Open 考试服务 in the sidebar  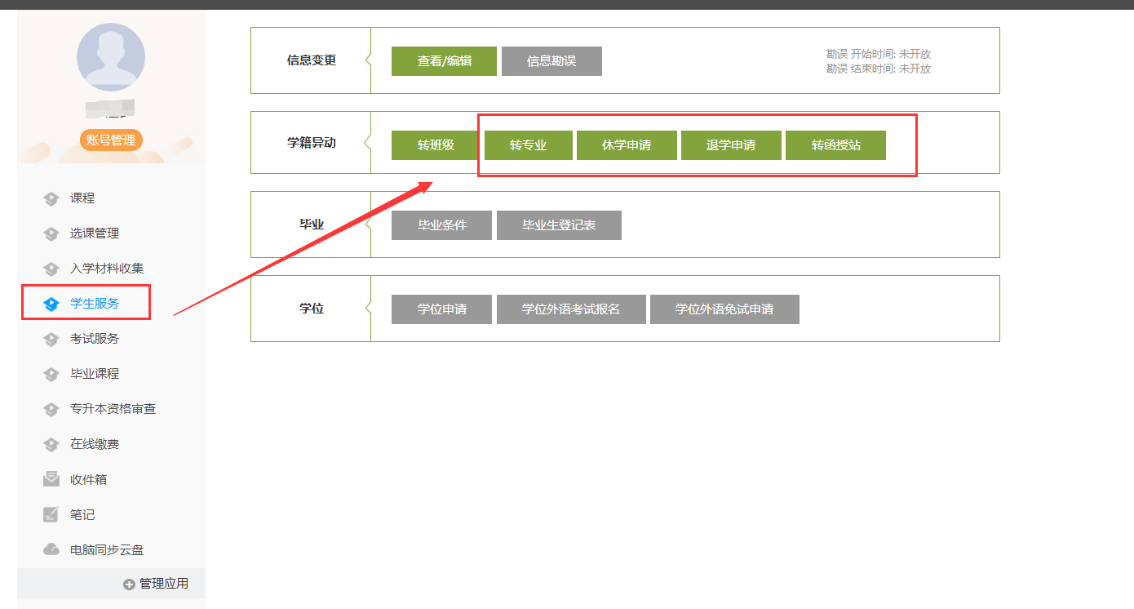tap(94, 339)
